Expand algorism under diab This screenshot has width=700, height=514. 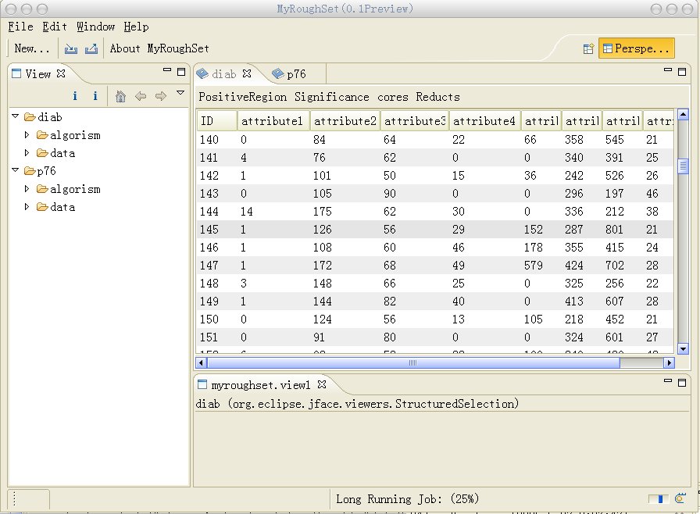tap(27, 134)
